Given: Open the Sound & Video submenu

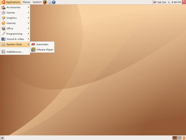Looking at the screenshot, I should click(15, 39).
